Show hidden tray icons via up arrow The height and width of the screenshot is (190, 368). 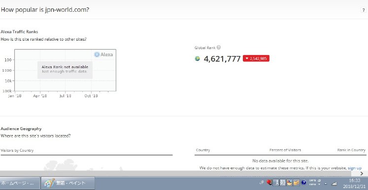point(326,184)
